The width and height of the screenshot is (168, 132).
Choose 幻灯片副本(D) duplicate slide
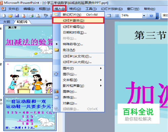78,20
